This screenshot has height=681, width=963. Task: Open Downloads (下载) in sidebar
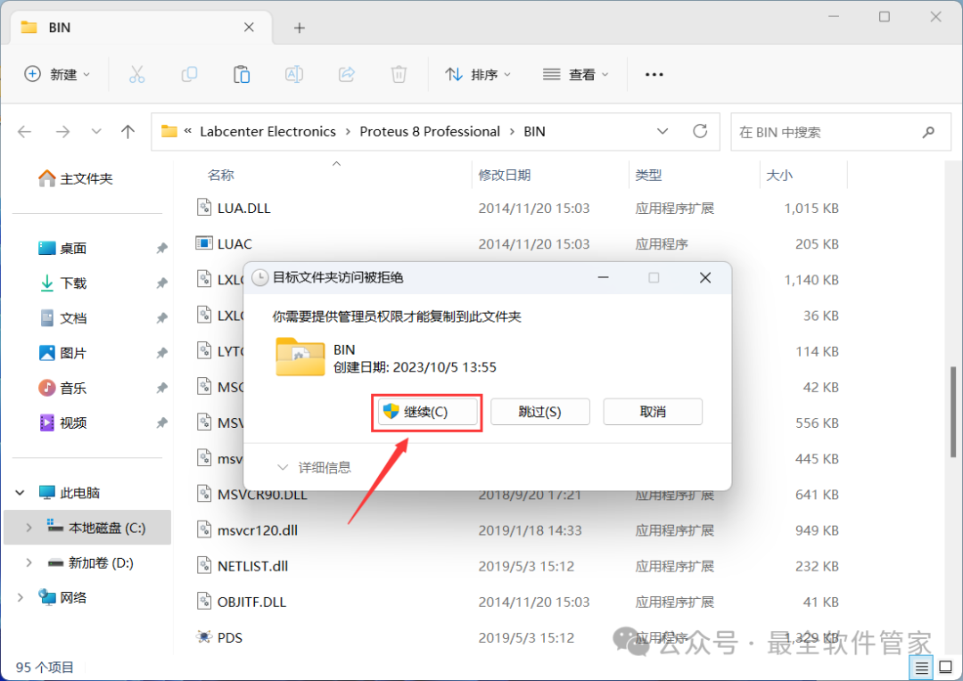pyautogui.click(x=62, y=283)
